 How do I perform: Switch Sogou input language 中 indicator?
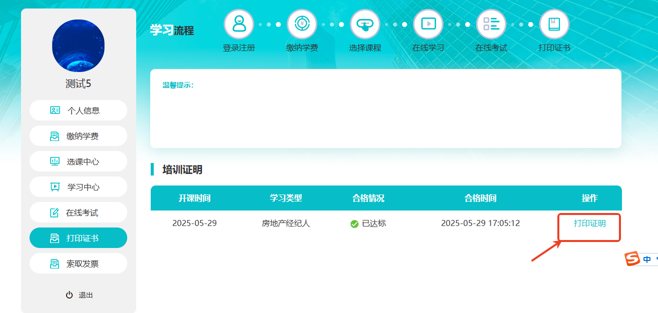[647, 259]
